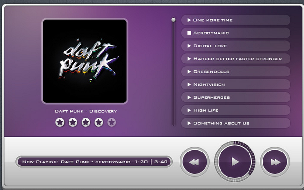
Task: Rate the album one star
Action: (x=60, y=122)
